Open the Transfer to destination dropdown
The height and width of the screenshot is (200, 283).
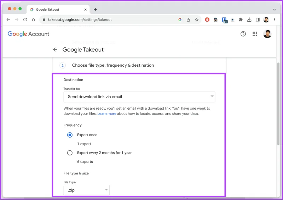point(139,97)
